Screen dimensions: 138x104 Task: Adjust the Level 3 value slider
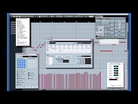116,71
